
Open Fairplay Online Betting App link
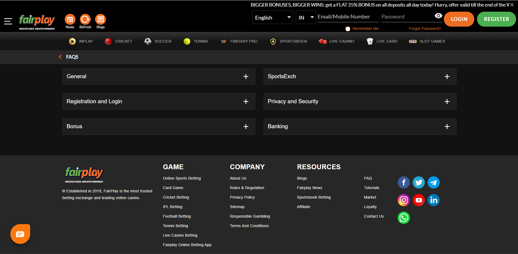point(187,245)
